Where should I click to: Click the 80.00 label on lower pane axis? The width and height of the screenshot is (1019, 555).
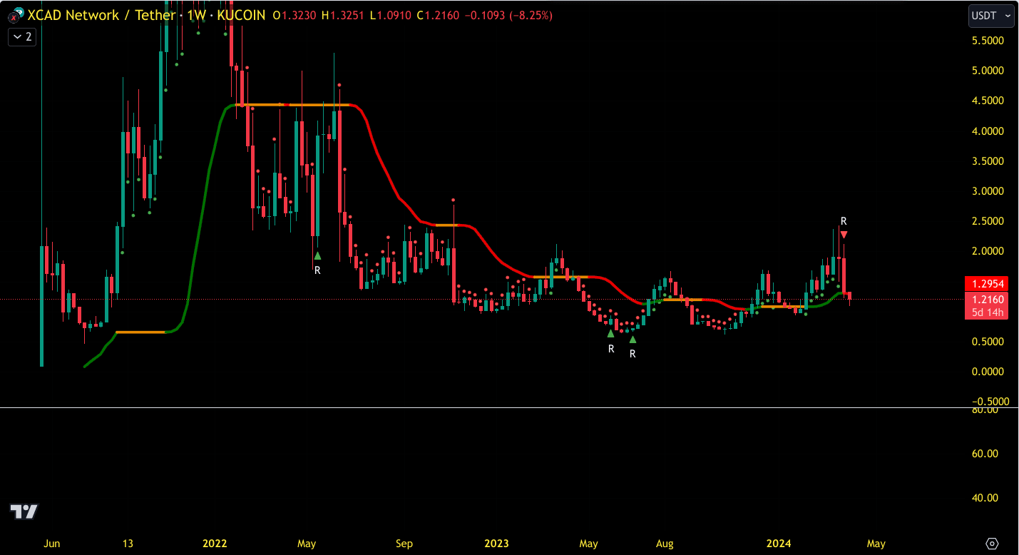tap(984, 410)
